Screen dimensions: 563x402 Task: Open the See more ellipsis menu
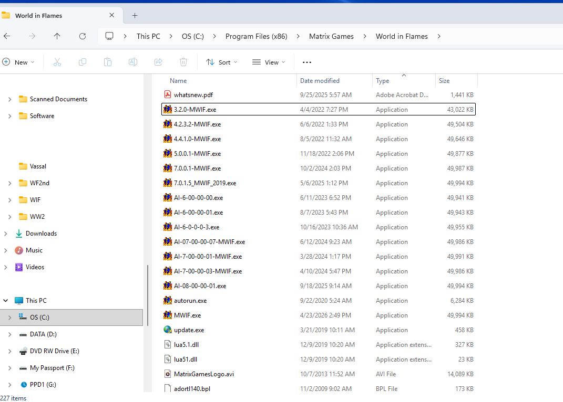[306, 62]
